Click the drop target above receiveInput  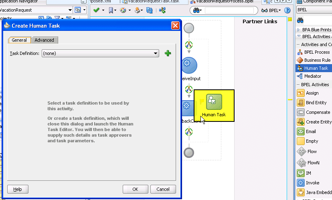click(189, 45)
